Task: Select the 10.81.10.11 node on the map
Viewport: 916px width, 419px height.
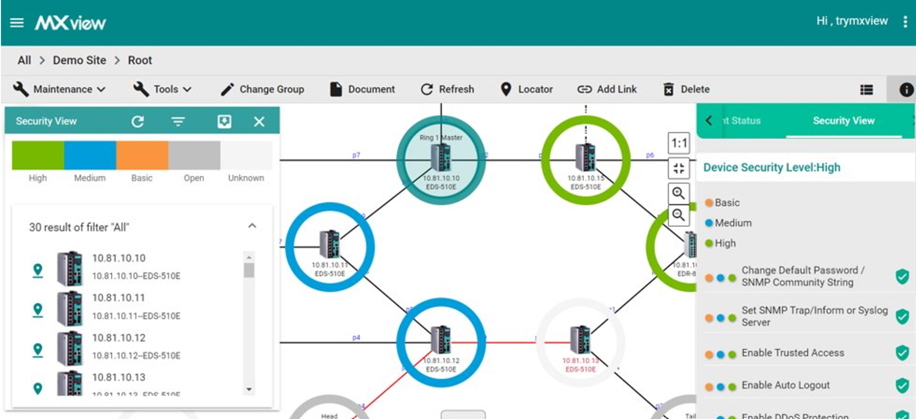Action: 330,247
